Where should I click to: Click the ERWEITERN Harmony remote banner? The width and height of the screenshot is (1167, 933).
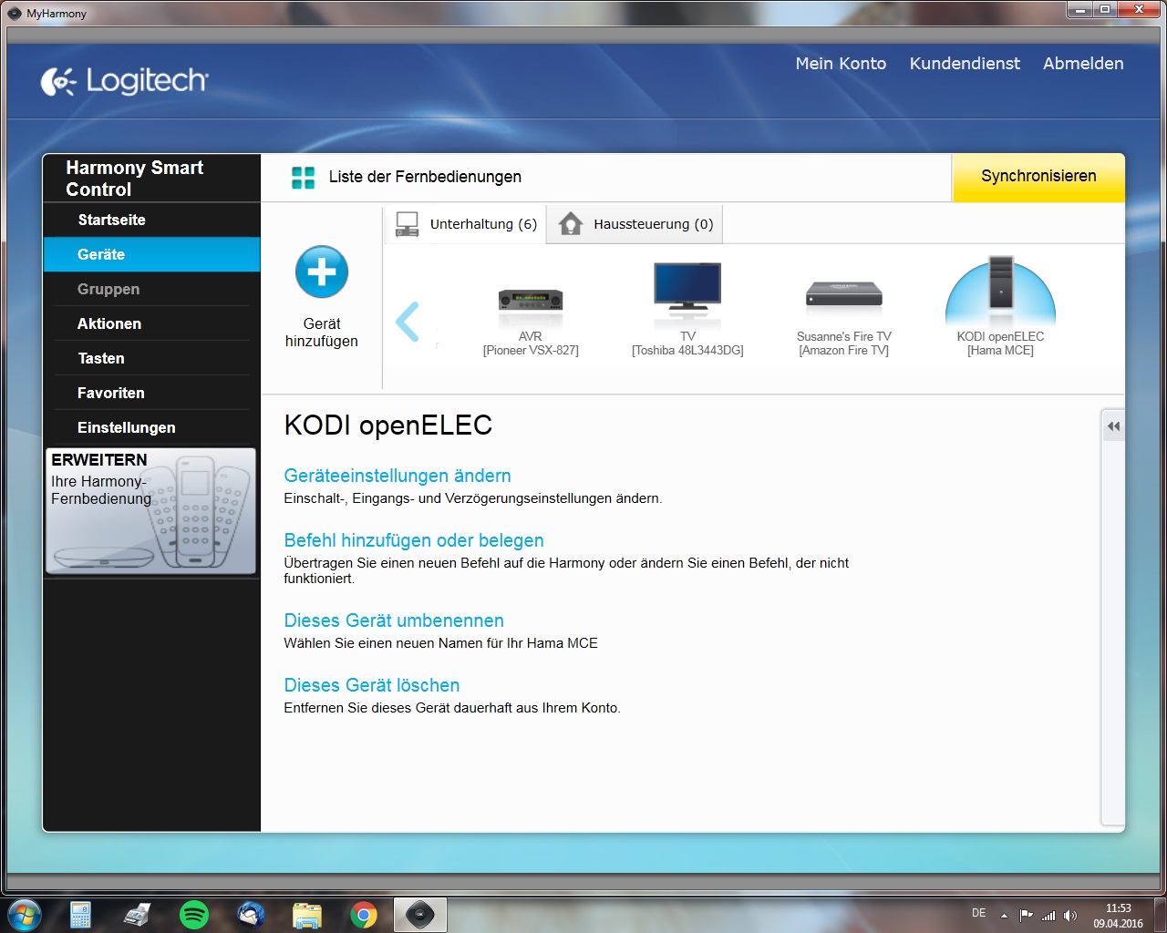pos(150,510)
